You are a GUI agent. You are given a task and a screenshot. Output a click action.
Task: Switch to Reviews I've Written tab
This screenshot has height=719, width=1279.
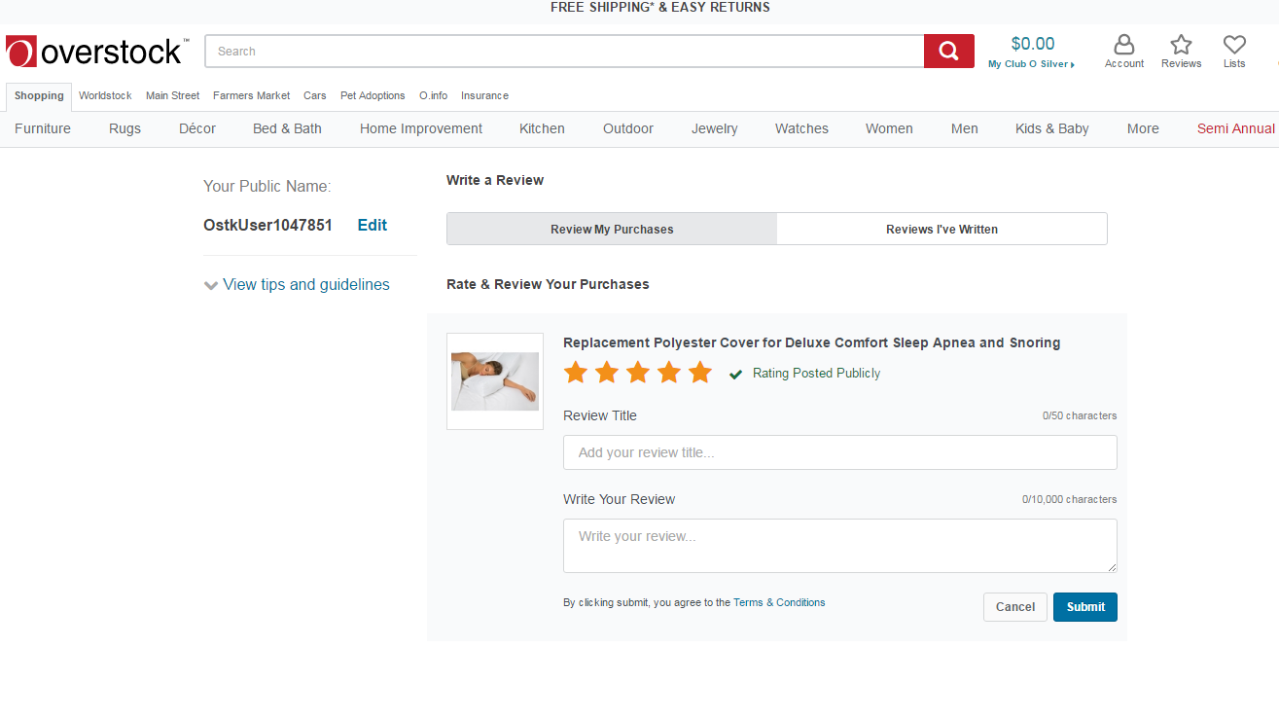click(941, 229)
